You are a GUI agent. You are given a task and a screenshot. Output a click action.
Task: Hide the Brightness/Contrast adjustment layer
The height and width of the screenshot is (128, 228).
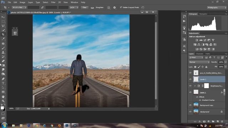tap(190, 86)
